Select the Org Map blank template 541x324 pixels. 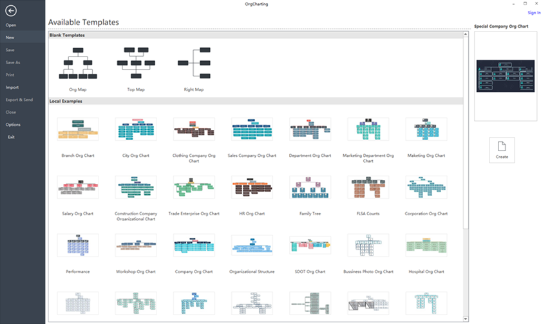point(78,64)
